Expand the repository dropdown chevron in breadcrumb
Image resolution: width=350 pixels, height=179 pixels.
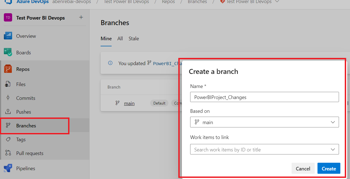[277, 2]
